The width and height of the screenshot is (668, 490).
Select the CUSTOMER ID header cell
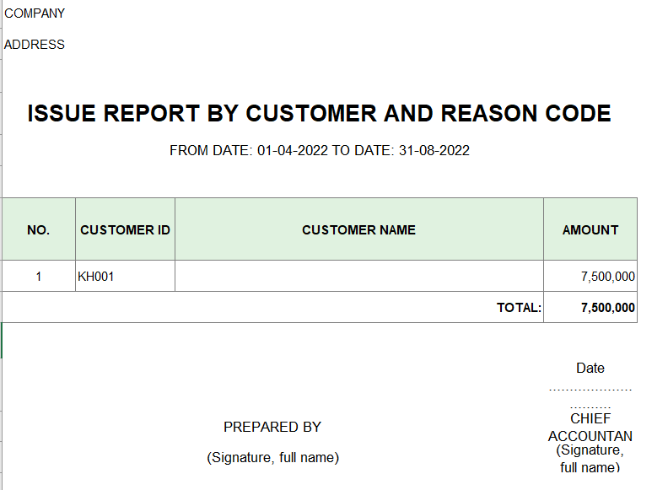click(125, 229)
